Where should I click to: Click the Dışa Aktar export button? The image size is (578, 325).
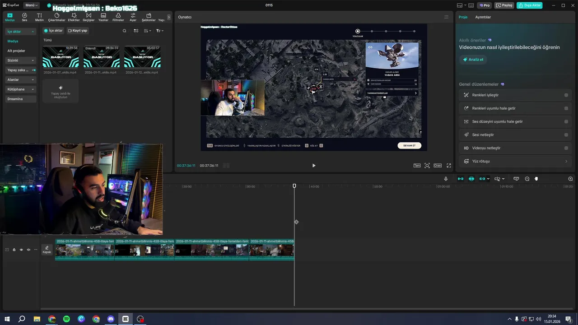[x=530, y=5]
